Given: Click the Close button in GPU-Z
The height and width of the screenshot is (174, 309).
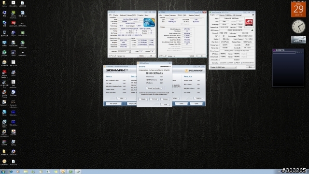Looking at the screenshot, I should (250, 67).
